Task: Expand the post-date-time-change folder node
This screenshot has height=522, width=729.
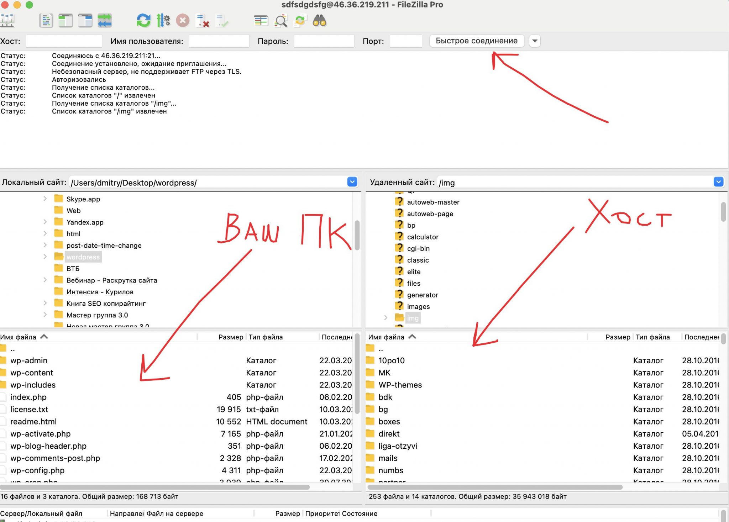Action: 45,245
